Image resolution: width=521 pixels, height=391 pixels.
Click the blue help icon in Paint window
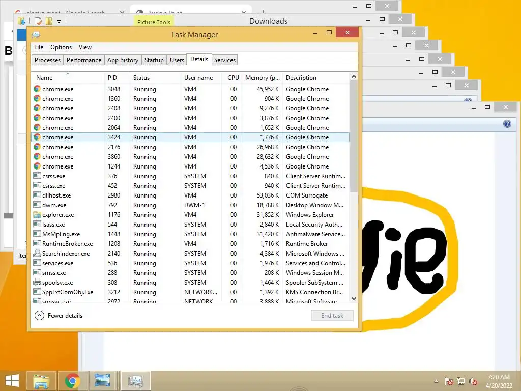507,124
